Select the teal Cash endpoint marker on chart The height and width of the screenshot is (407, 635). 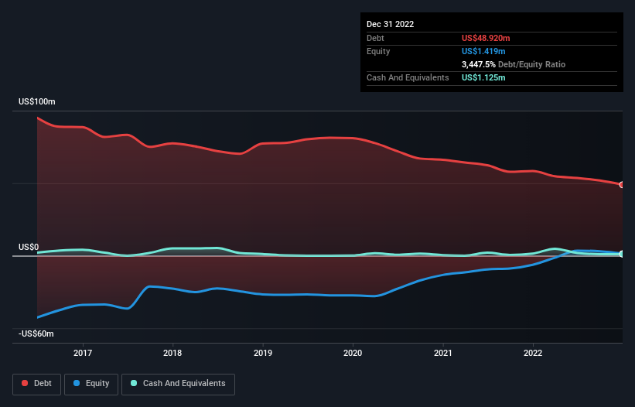[x=622, y=254]
